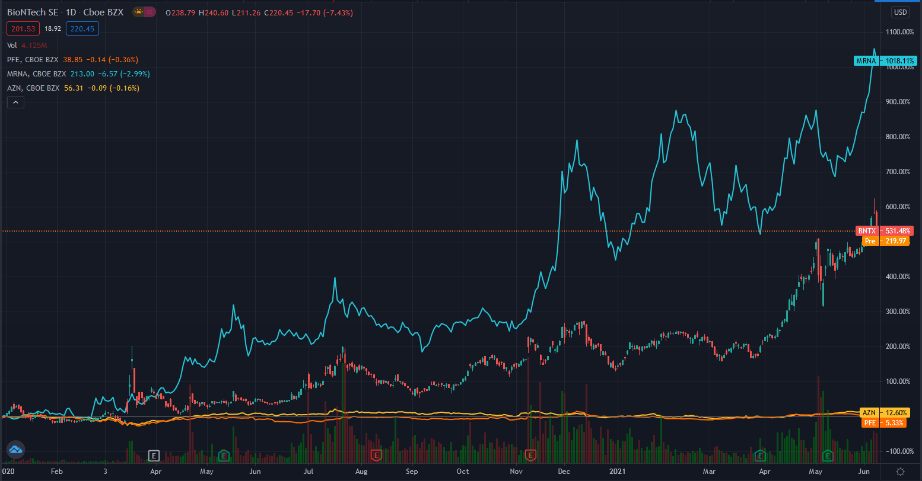This screenshot has width=922, height=481.
Task: Click the Mar label on time axis
Action: pos(709,472)
